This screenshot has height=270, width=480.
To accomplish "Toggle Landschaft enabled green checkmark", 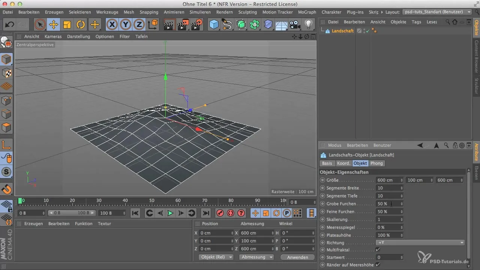I will pos(368,31).
